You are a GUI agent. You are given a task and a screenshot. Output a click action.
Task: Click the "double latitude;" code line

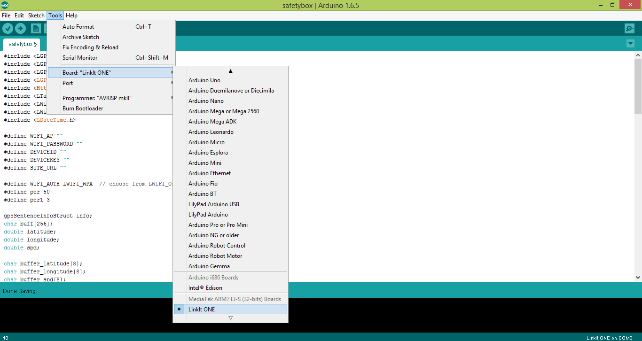(x=30, y=232)
